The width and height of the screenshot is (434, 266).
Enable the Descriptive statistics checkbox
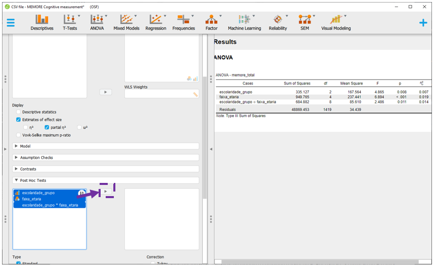(x=19, y=112)
